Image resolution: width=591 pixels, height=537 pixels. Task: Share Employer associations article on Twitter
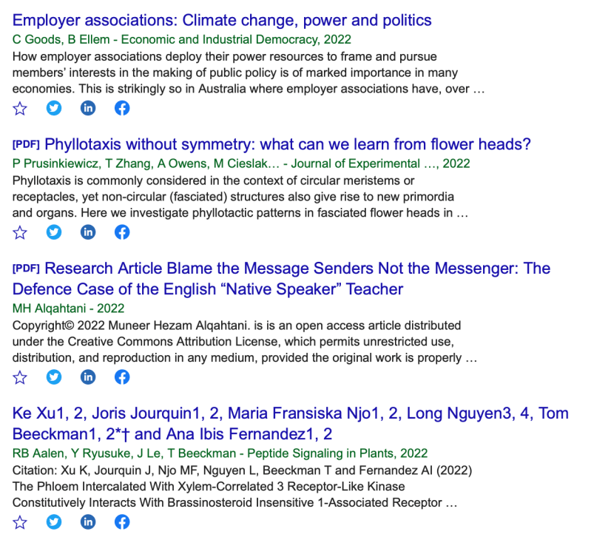pos(54,108)
